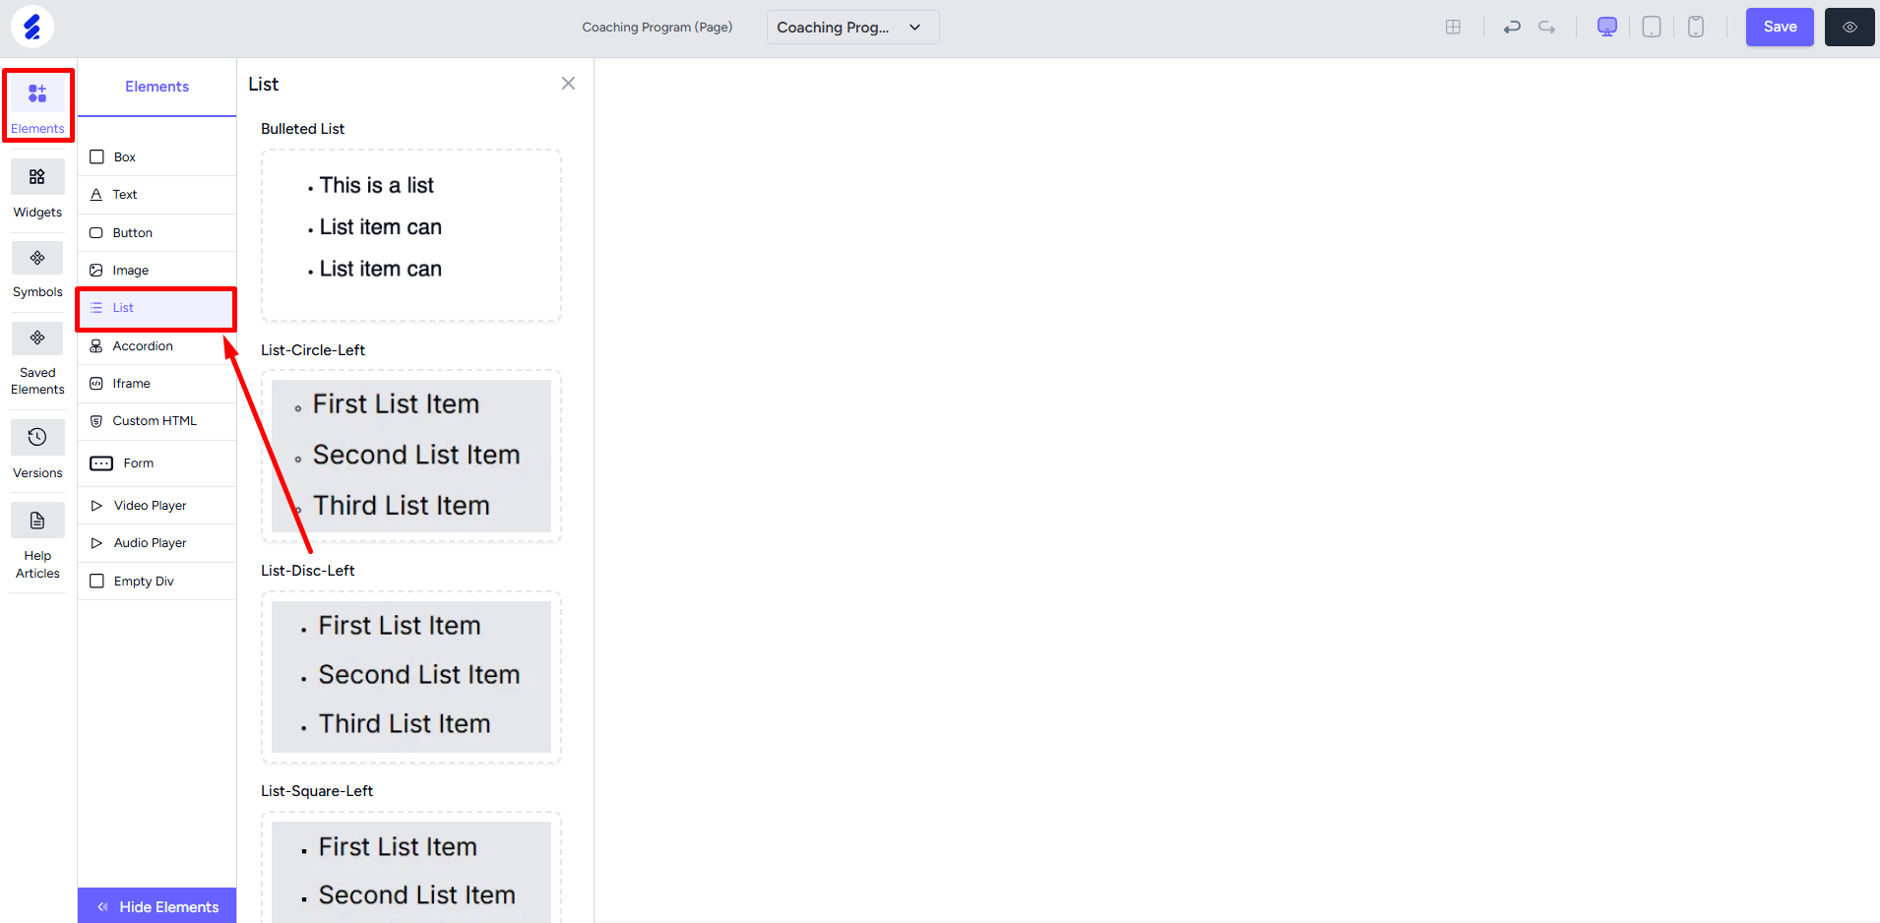Choose the List-Circle-Left preview
The height and width of the screenshot is (923, 1880).
click(411, 456)
